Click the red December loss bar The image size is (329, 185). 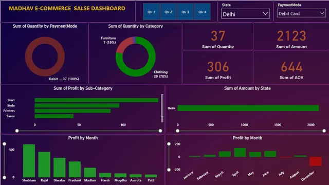click(316, 161)
